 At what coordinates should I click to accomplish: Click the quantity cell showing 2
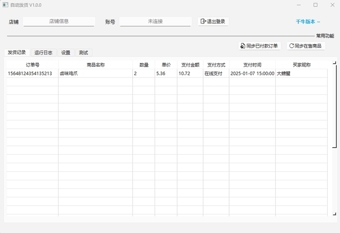click(x=144, y=73)
